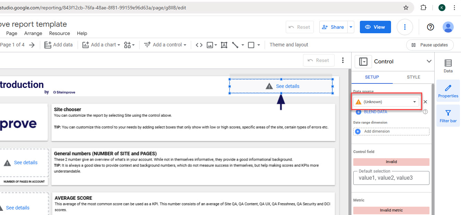461x215 pixels.
Task: Click the Share button
Action: tap(333, 27)
